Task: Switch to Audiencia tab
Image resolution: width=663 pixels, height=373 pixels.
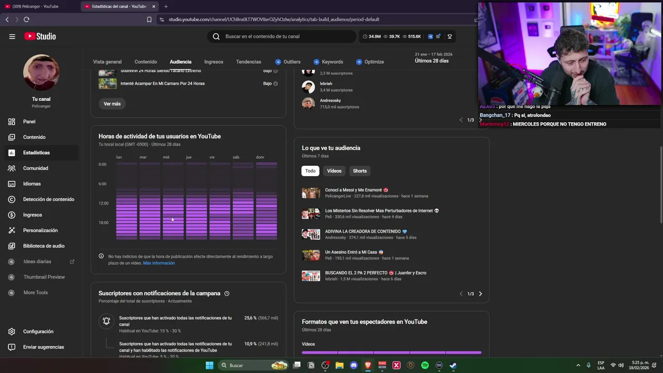Action: (180, 62)
